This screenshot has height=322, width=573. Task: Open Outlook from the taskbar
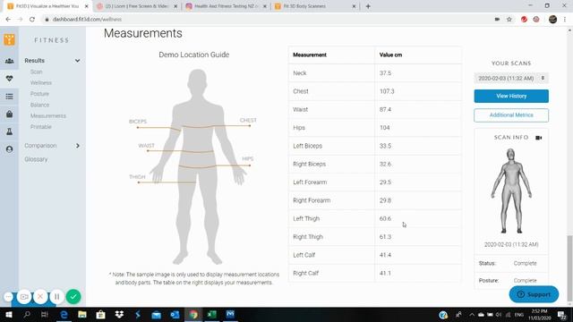(175, 314)
